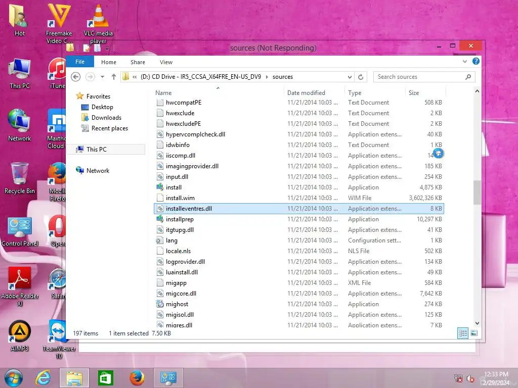The height and width of the screenshot is (388, 518).
Task: Launch Freemake Video Converter shortcut
Action: (59, 23)
